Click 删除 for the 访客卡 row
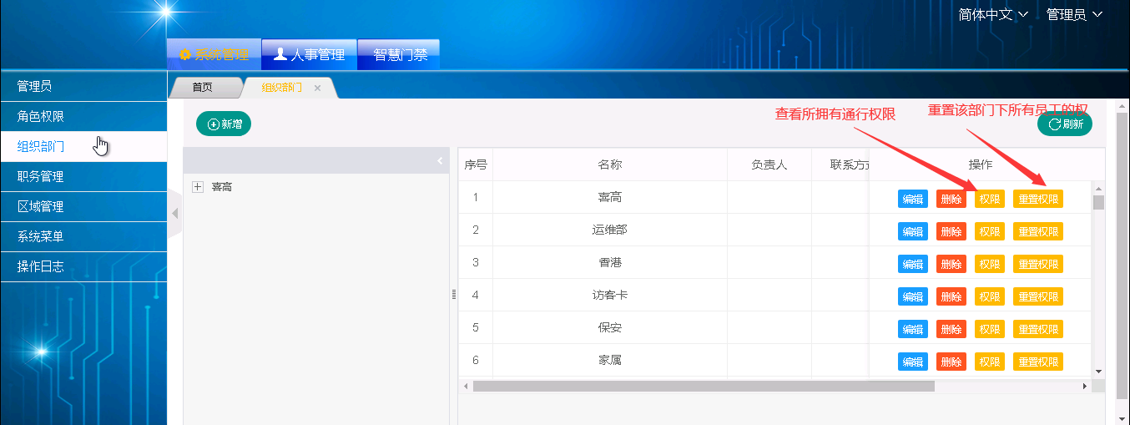The image size is (1130, 425). 951,296
